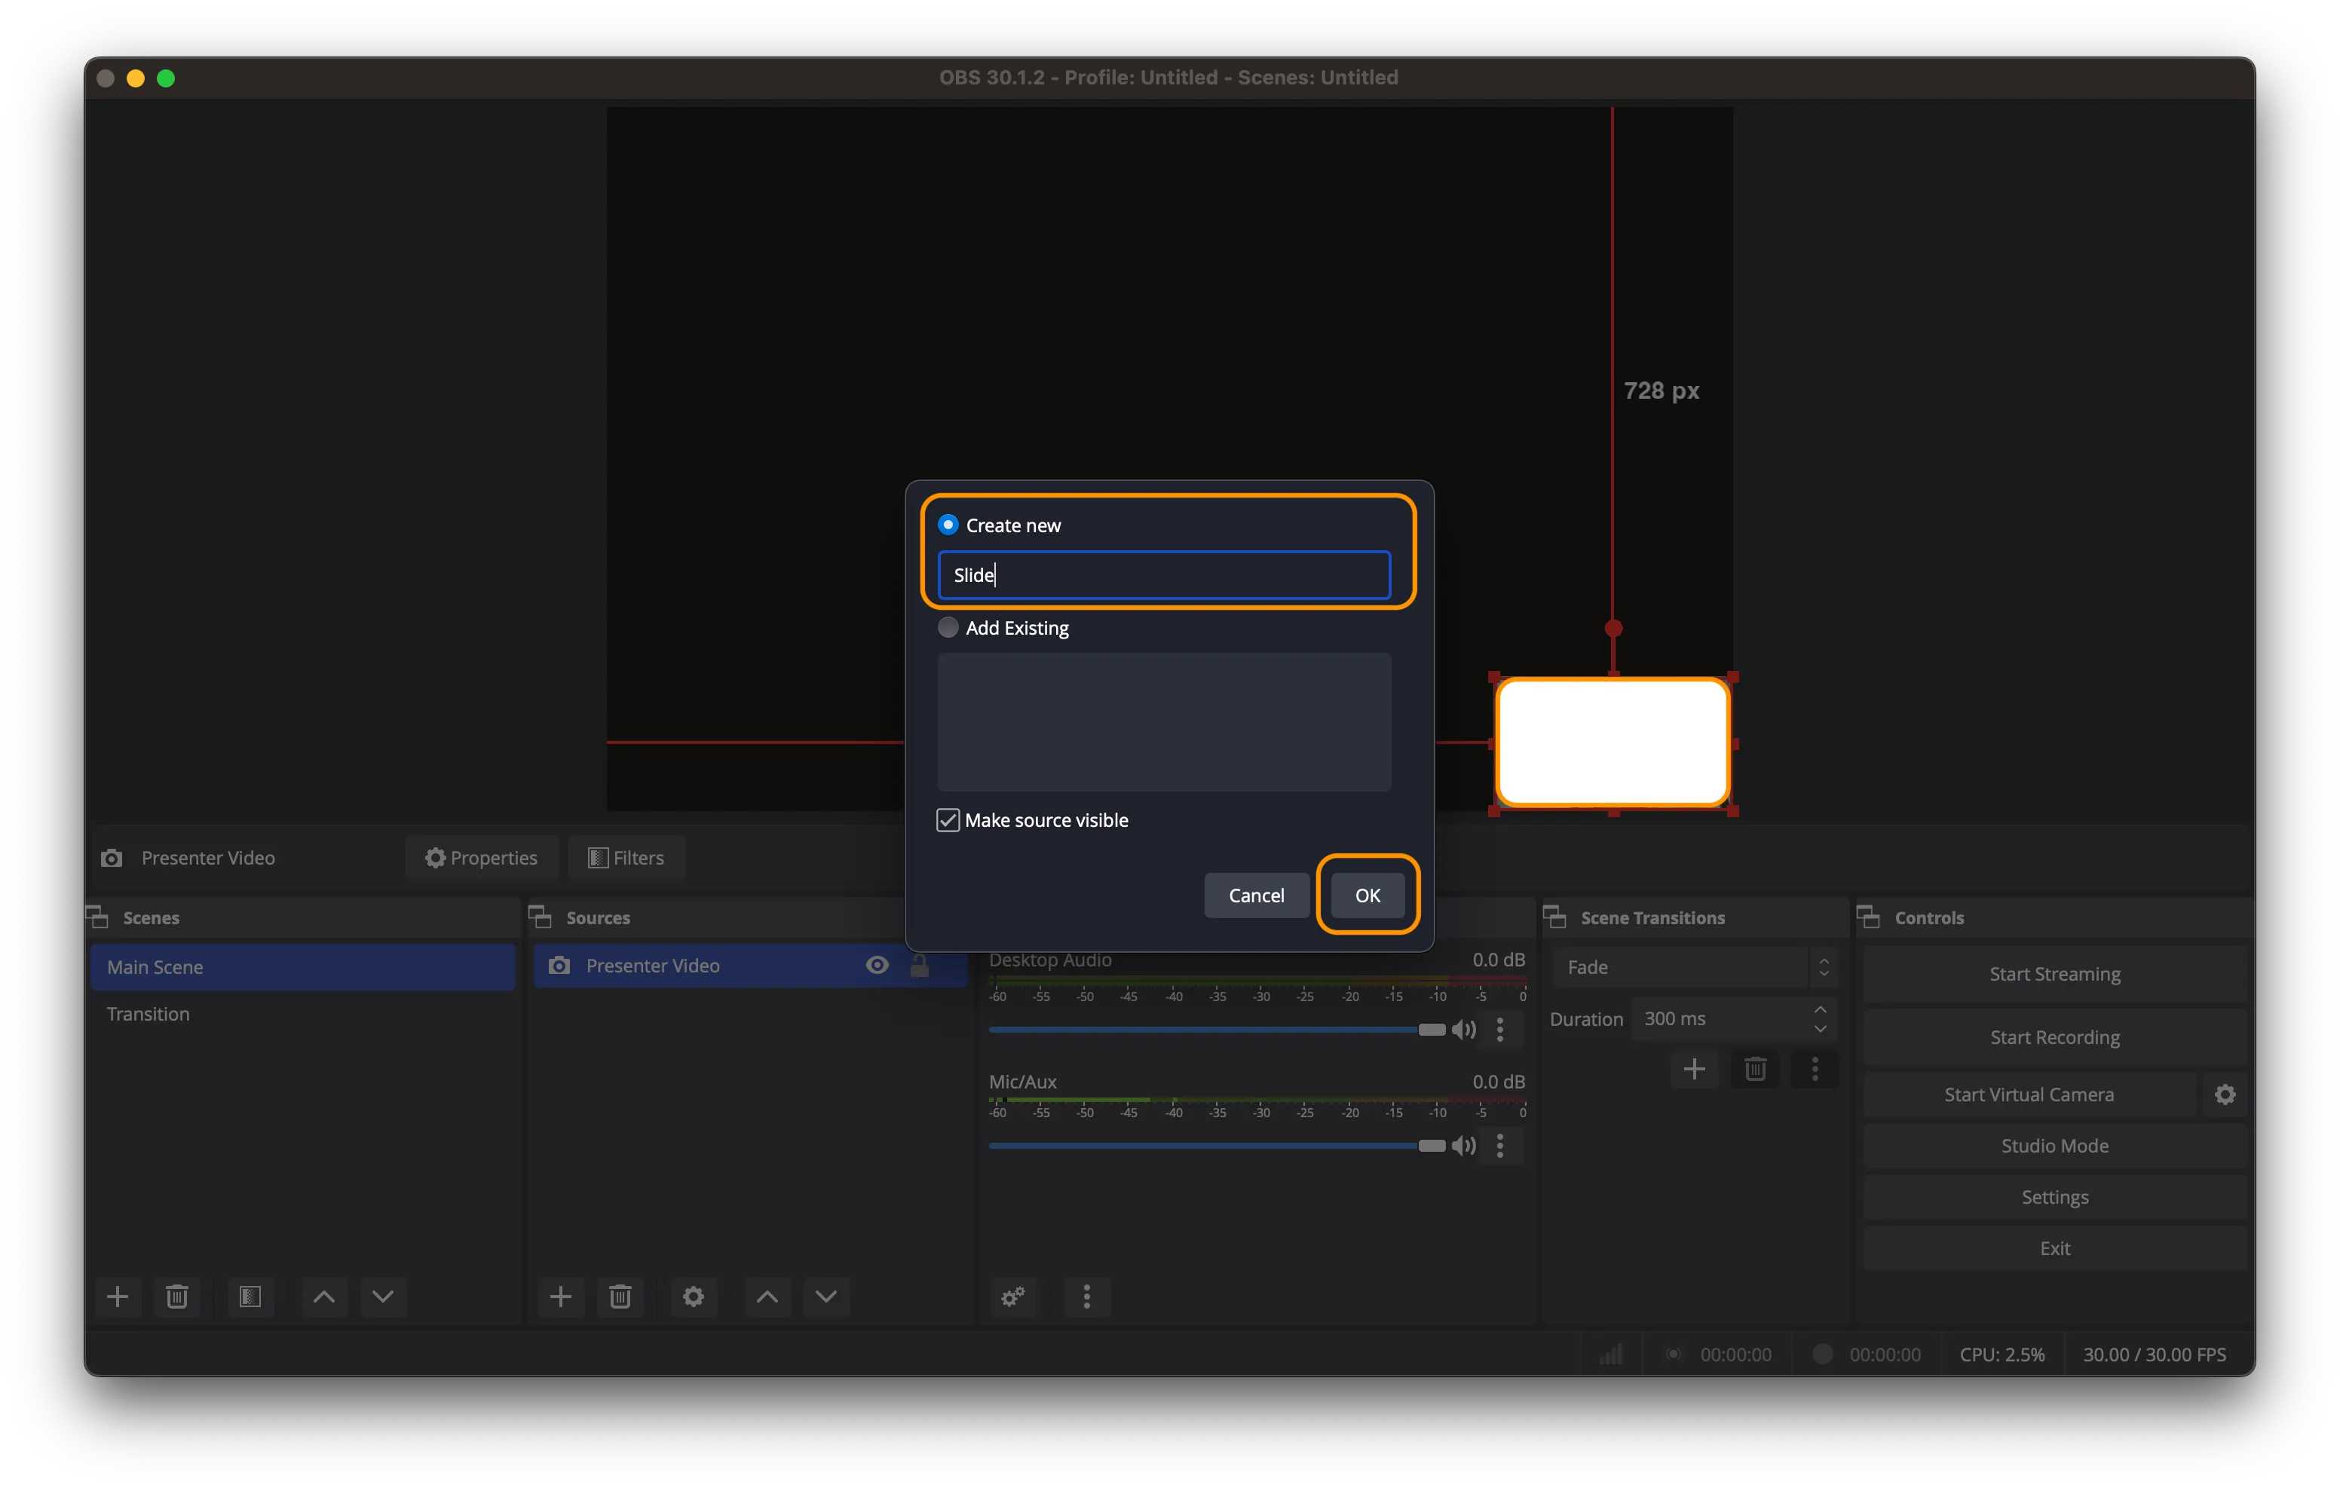Click Start Streaming
Viewport: 2340px width, 1488px height.
tap(2054, 974)
